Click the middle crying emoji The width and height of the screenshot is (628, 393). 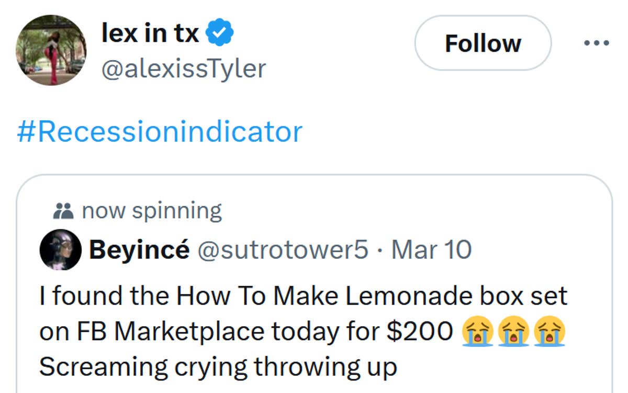[513, 332]
